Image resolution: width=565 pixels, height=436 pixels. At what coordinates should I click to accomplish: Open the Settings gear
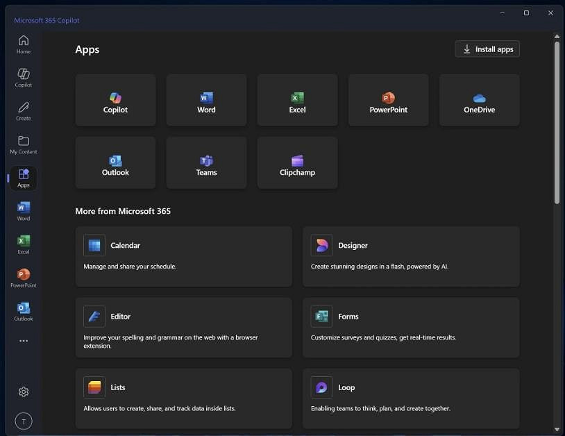click(x=23, y=392)
